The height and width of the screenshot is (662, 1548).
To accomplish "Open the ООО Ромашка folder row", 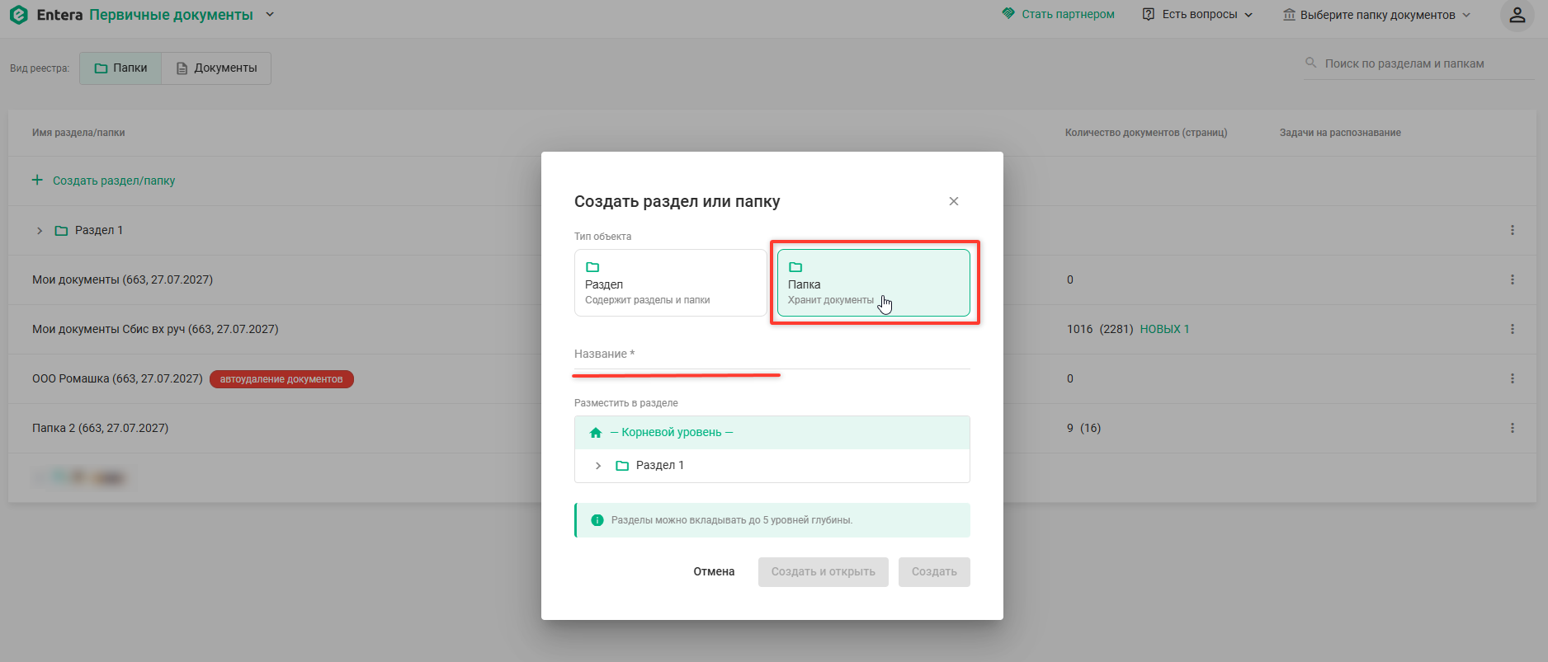I will [x=117, y=378].
